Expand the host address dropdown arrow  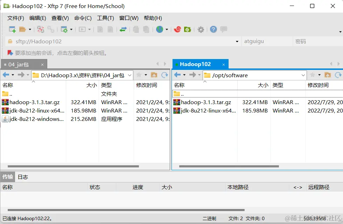pyautogui.click(x=237, y=42)
